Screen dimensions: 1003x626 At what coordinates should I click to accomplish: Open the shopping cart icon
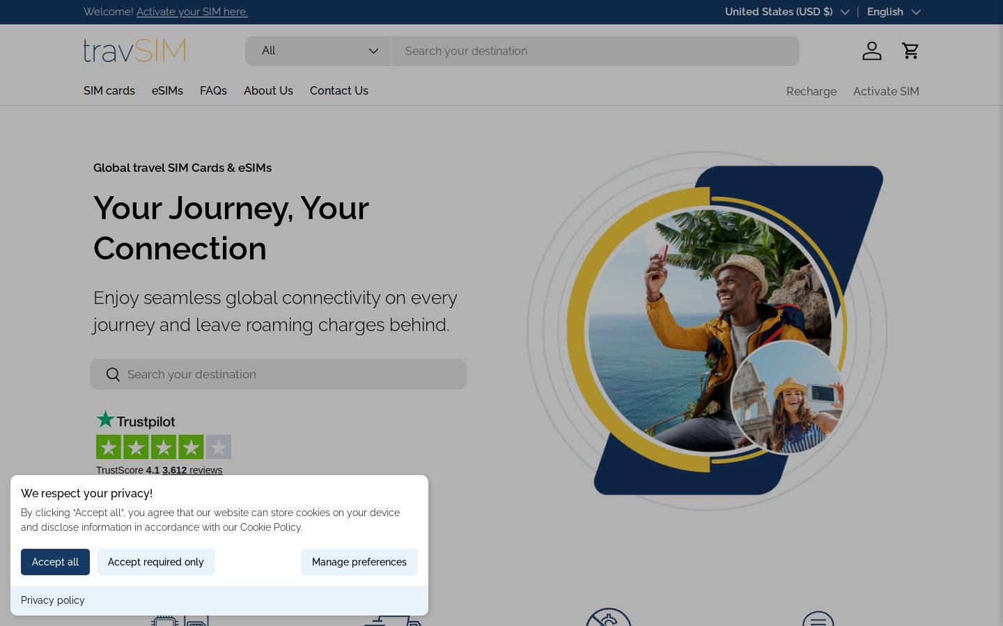pyautogui.click(x=910, y=51)
